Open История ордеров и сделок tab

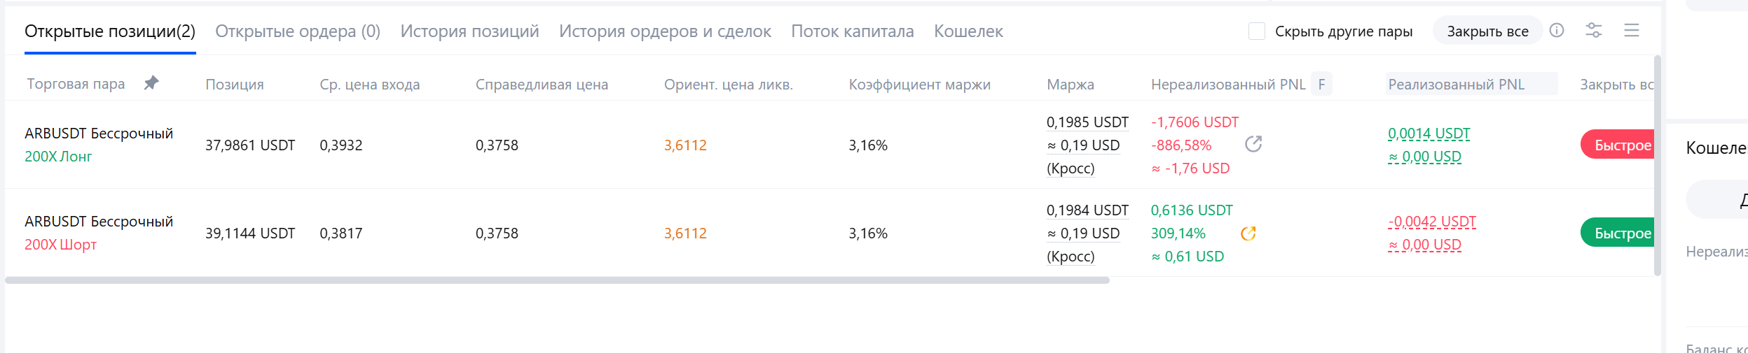tap(665, 31)
